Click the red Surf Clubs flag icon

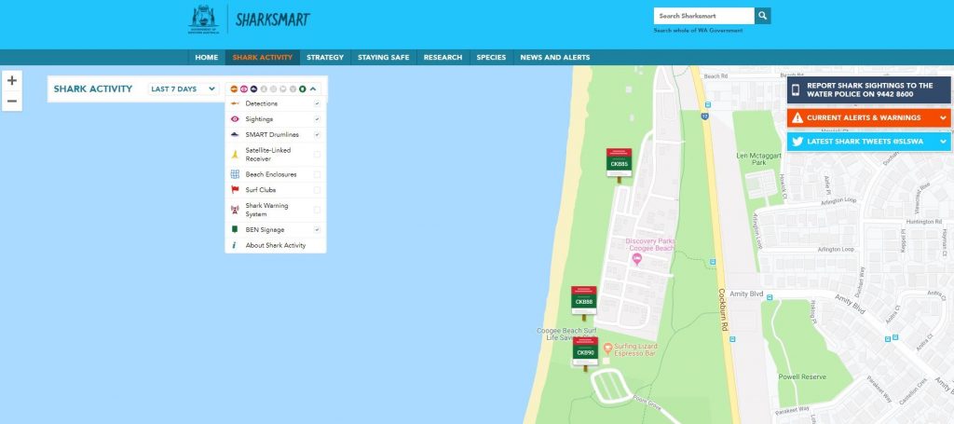(x=234, y=190)
